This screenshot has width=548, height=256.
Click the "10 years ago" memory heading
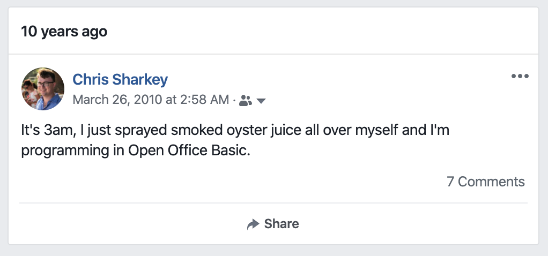point(64,31)
